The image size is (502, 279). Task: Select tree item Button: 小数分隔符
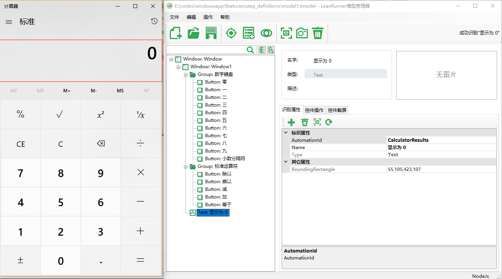pos(225,159)
